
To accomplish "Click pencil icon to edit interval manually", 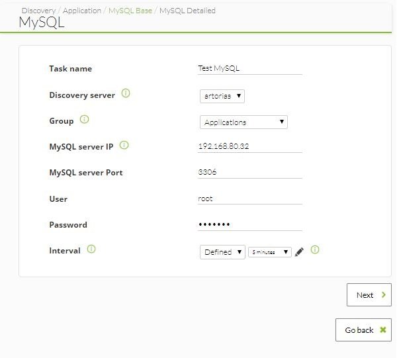I will (299, 252).
